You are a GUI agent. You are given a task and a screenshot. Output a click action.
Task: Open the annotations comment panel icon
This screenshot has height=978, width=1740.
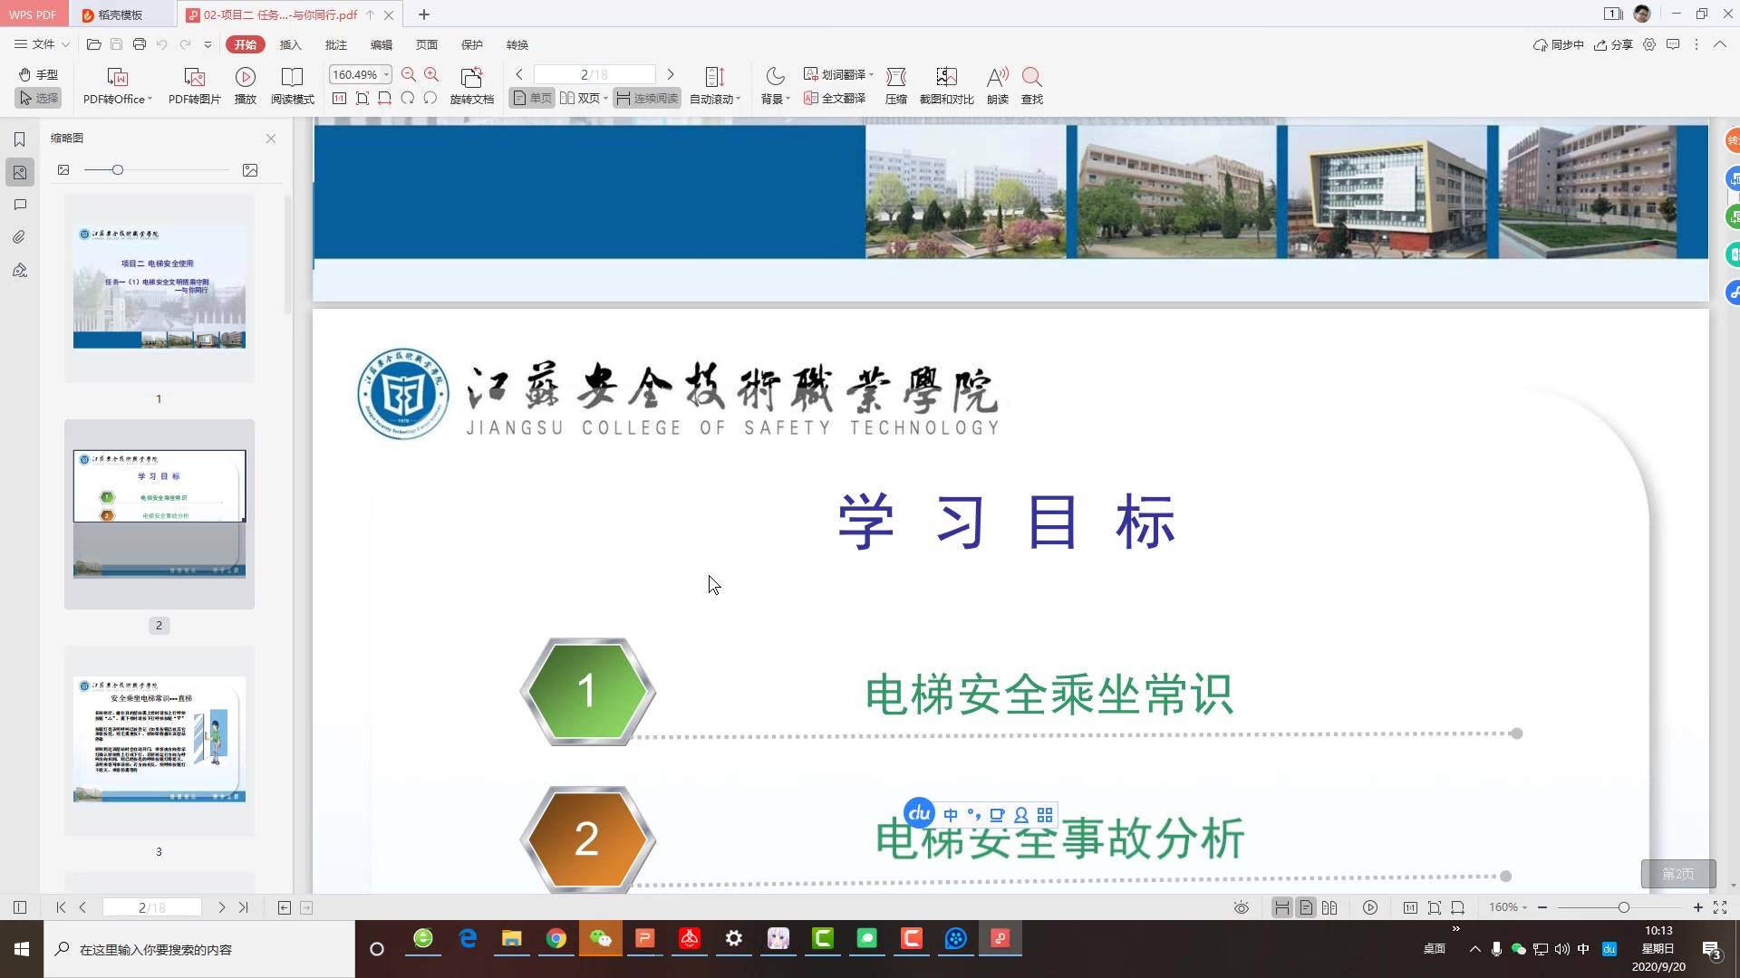point(19,205)
